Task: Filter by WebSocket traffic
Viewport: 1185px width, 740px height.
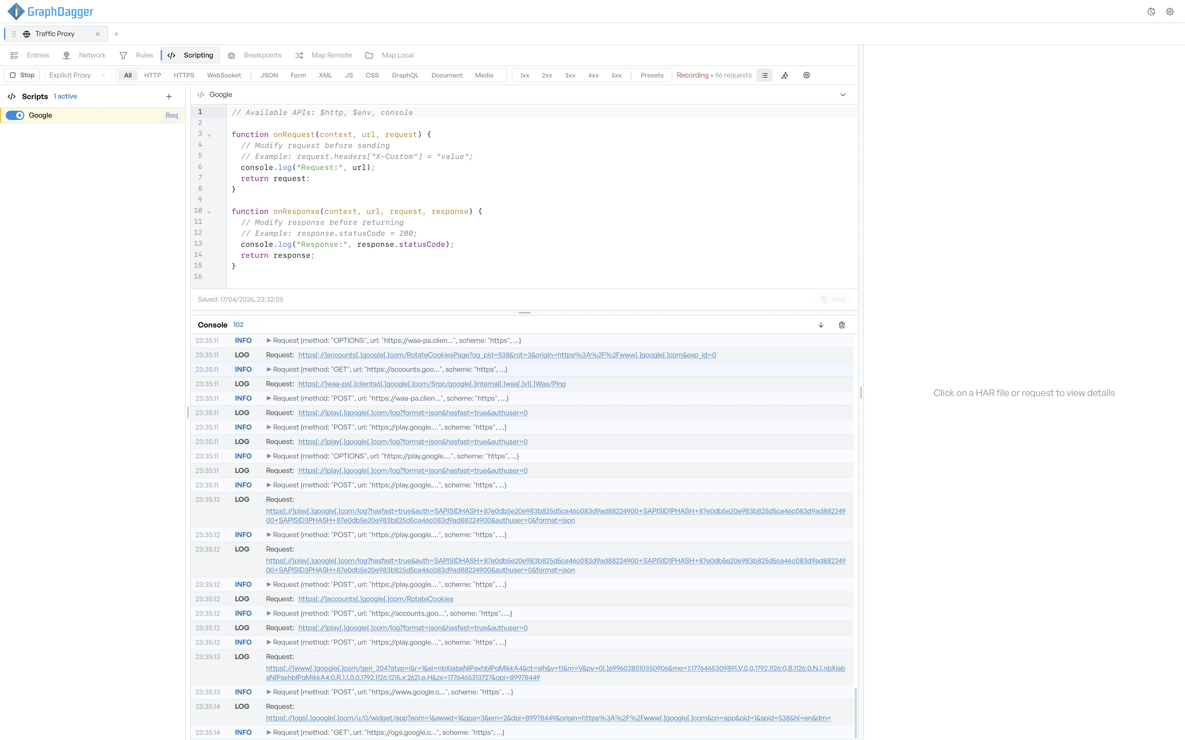Action: click(224, 75)
